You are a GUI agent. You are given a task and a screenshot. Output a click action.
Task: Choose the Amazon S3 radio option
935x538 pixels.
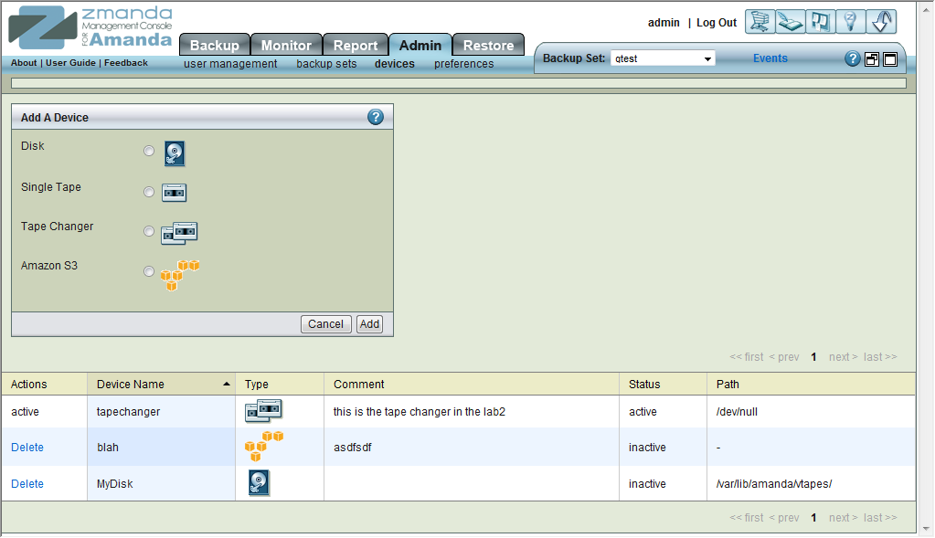click(149, 270)
